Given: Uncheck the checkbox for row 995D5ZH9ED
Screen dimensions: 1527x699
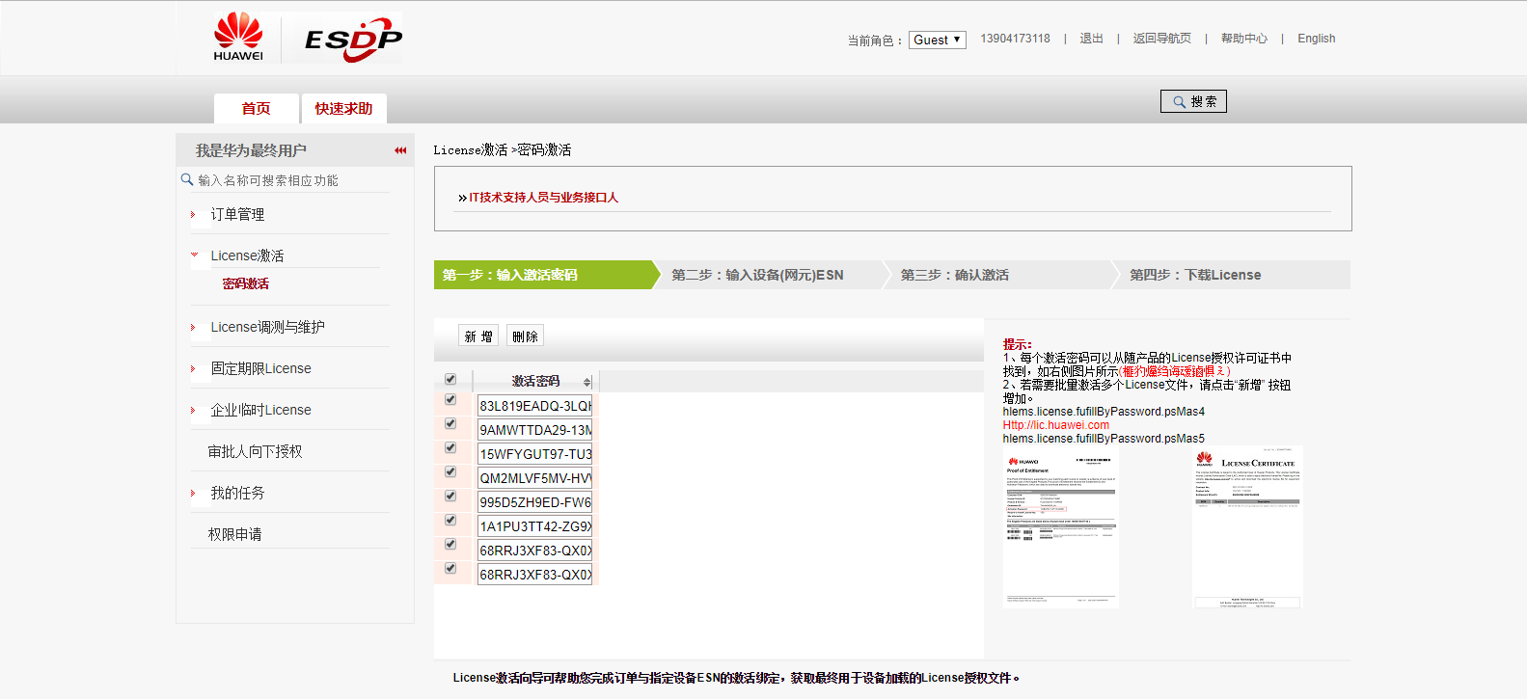Looking at the screenshot, I should tap(450, 497).
